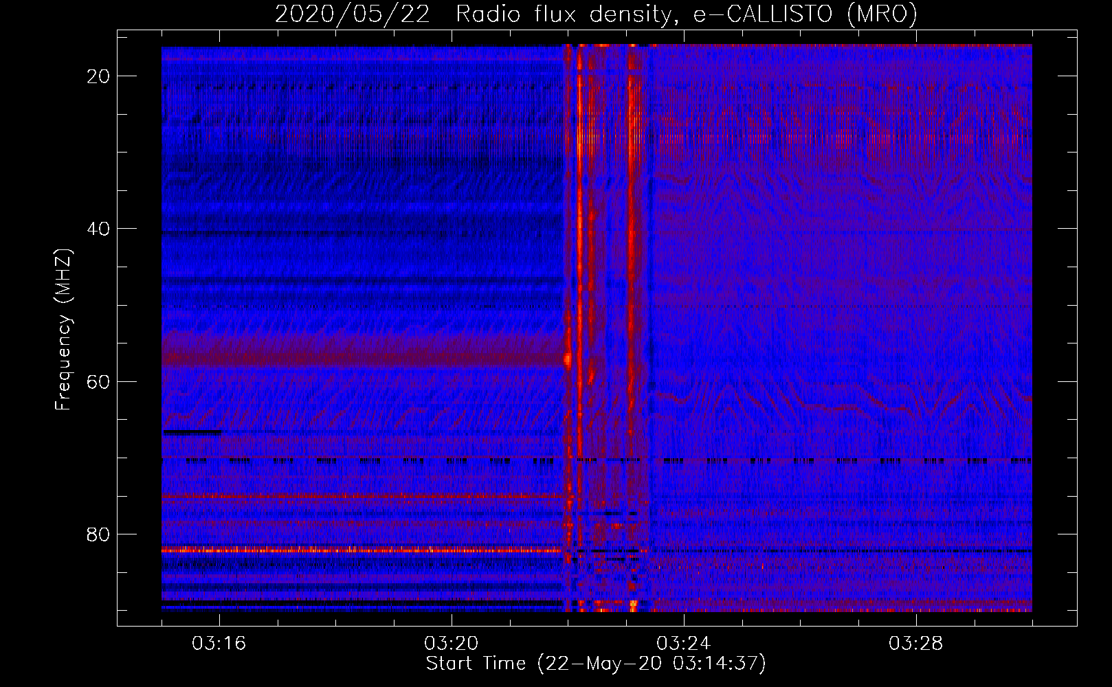Viewport: 1112px width, 687px height.
Task: Click the plot title text at top
Action: pyautogui.click(x=596, y=14)
